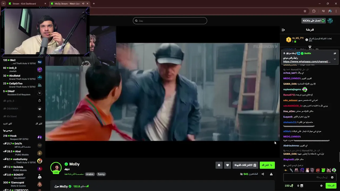The width and height of the screenshot is (340, 191).
Task: Open recommended channel Drb7h
Action: pyautogui.click(x=23, y=145)
